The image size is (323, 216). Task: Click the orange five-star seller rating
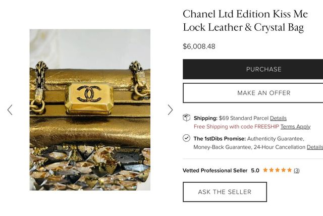pyautogui.click(x=277, y=170)
